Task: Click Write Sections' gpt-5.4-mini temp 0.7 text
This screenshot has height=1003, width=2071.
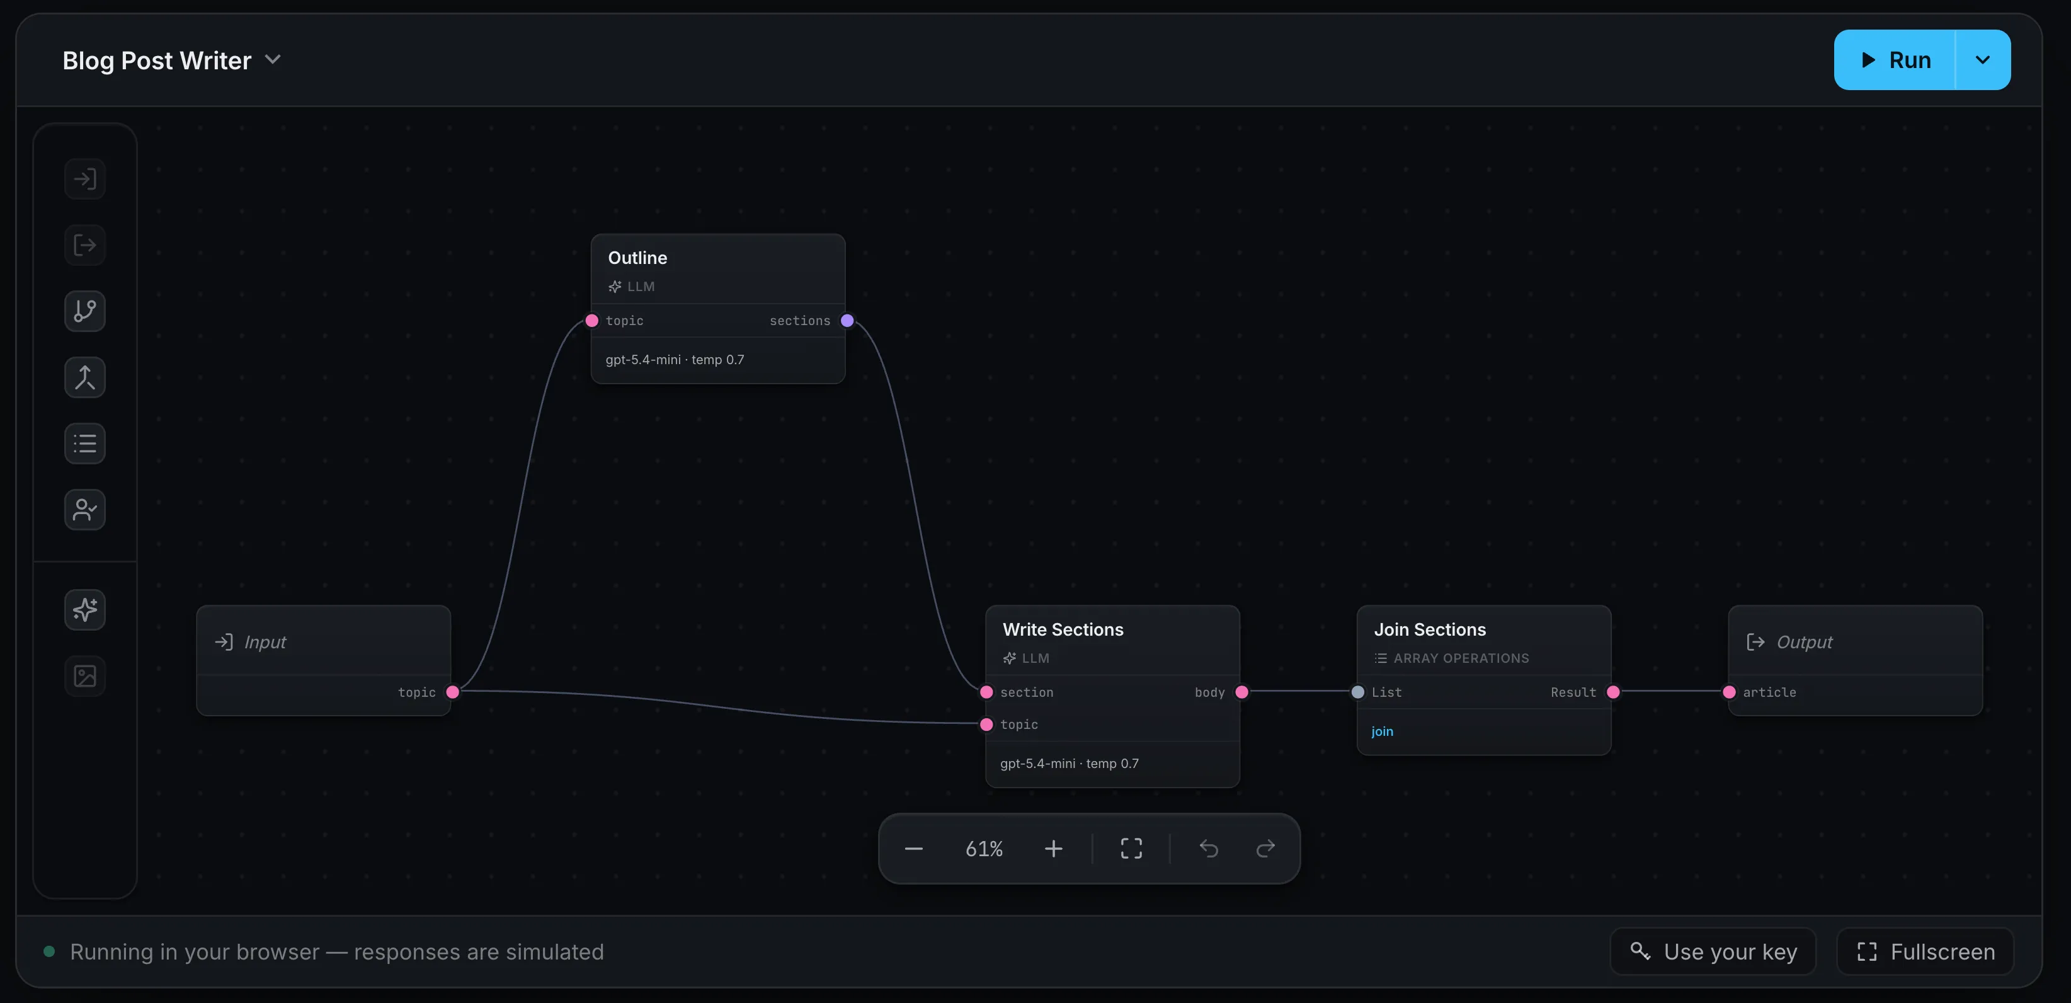Action: point(1070,764)
